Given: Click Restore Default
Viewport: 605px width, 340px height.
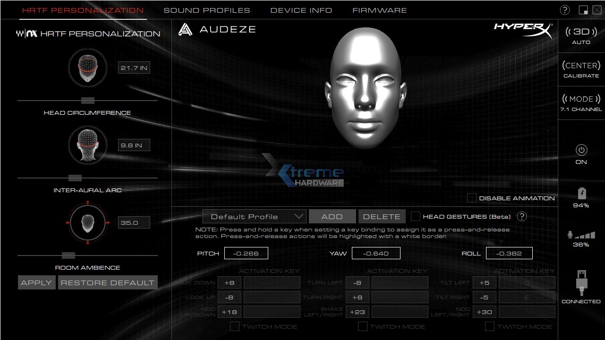Looking at the screenshot, I should coord(107,282).
